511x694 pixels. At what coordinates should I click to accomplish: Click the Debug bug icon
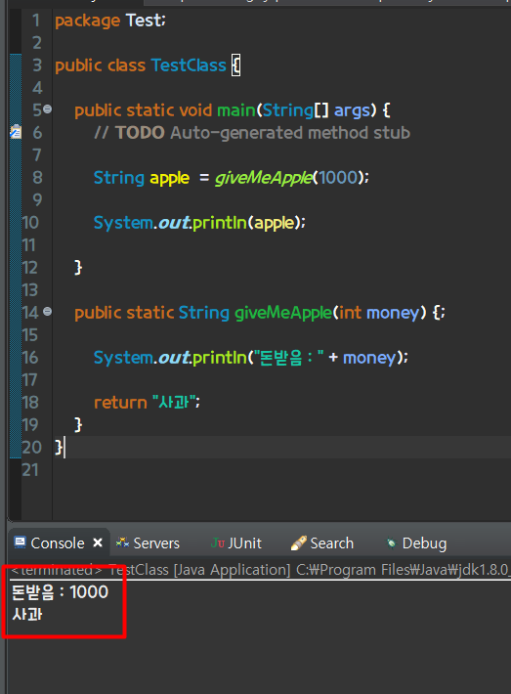click(391, 543)
